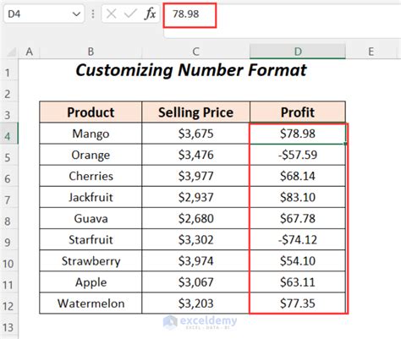Select the Jackfruit cell
401x339 pixels.
tap(91, 197)
